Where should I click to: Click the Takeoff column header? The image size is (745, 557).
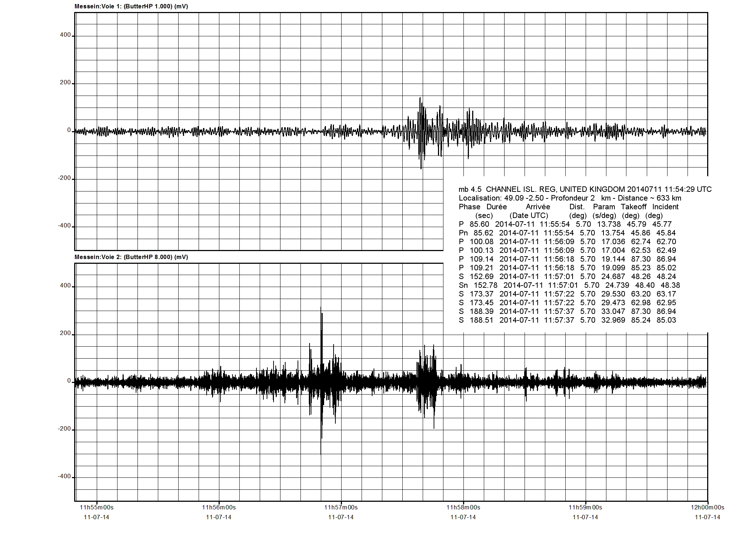click(633, 207)
